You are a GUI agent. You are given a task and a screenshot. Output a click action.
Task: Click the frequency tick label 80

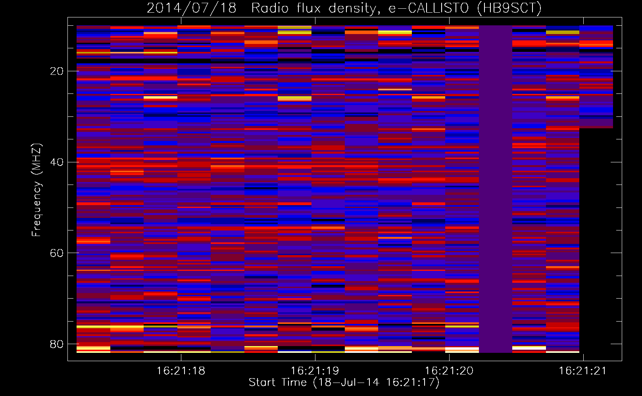click(57, 344)
